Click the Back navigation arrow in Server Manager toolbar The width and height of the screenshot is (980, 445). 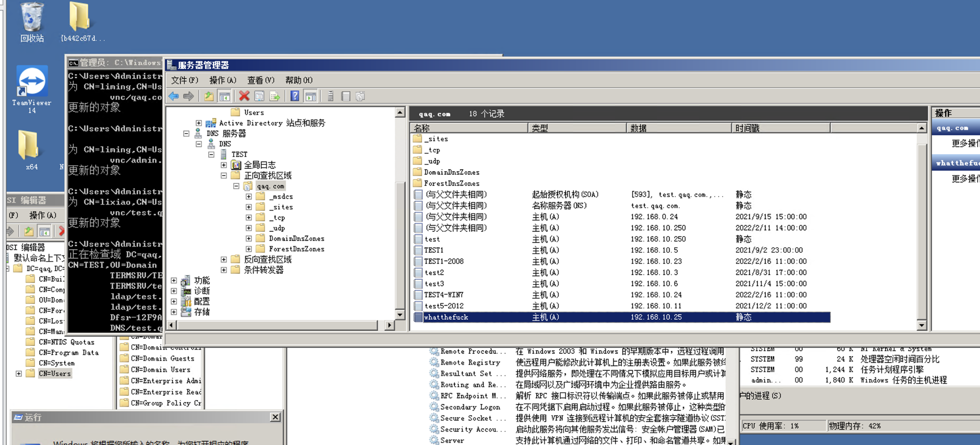click(x=174, y=96)
